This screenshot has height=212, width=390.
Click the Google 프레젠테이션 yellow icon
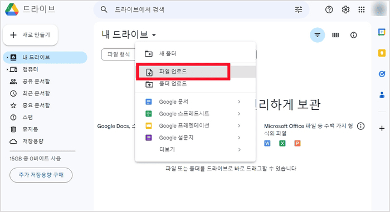(149, 125)
